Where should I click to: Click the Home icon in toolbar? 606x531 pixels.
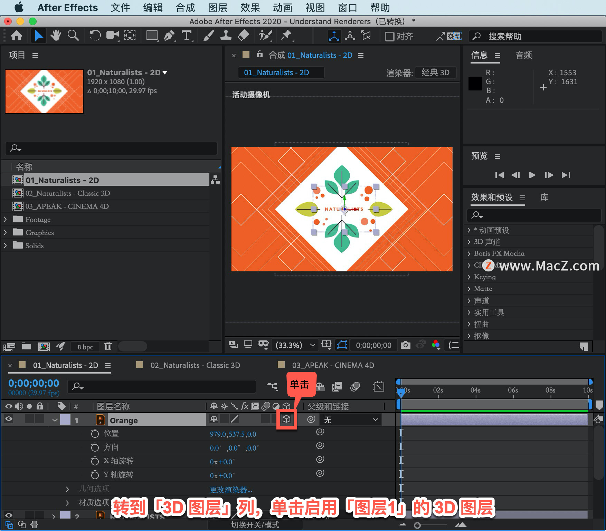[17, 36]
